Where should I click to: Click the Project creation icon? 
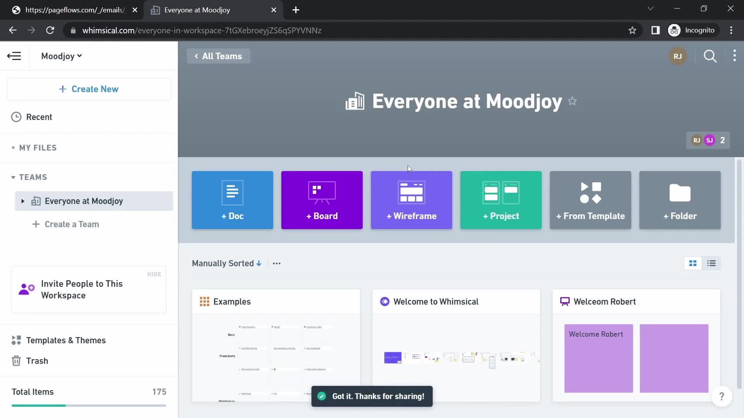[x=501, y=200]
